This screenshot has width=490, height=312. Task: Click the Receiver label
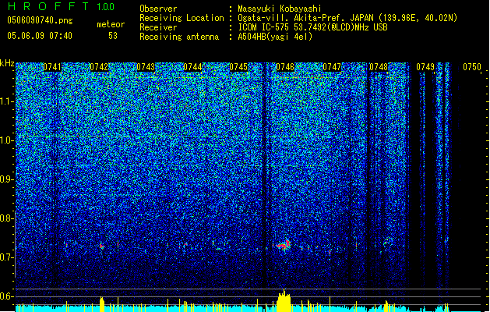tap(158, 27)
